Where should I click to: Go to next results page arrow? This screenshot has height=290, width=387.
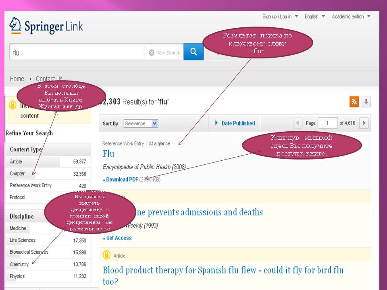click(364, 123)
